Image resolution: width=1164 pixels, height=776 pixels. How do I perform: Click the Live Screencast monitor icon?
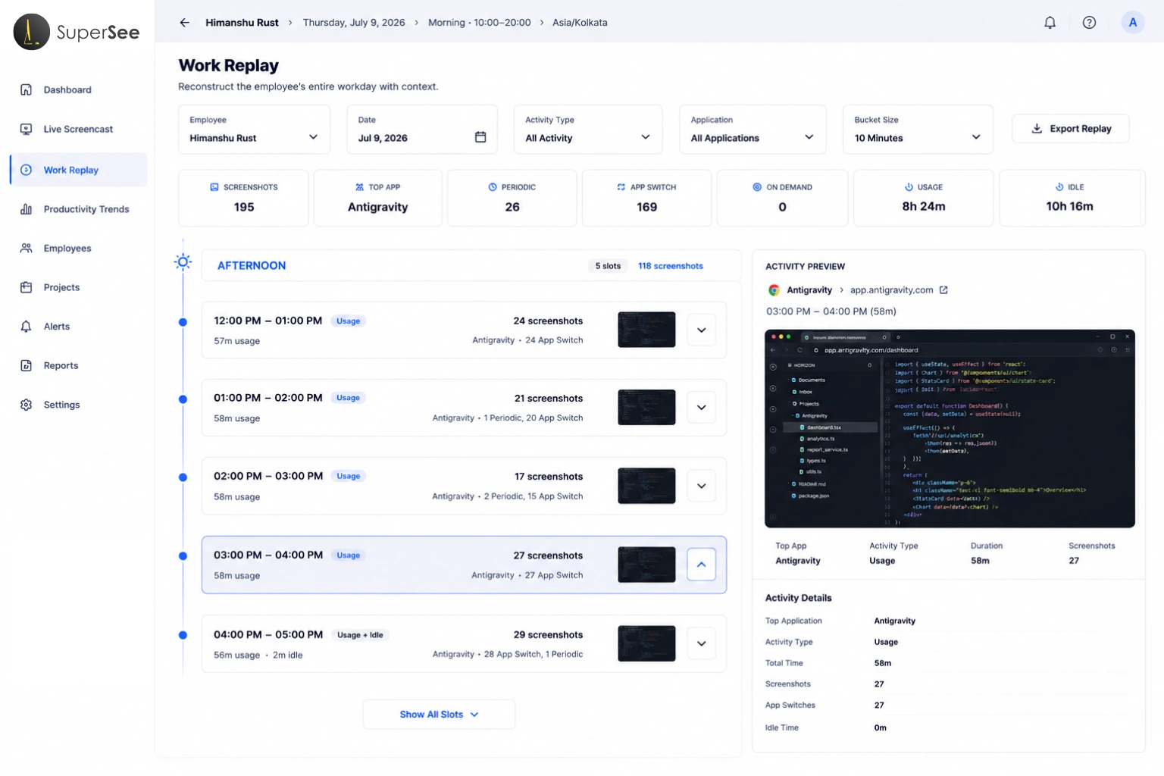click(x=26, y=129)
